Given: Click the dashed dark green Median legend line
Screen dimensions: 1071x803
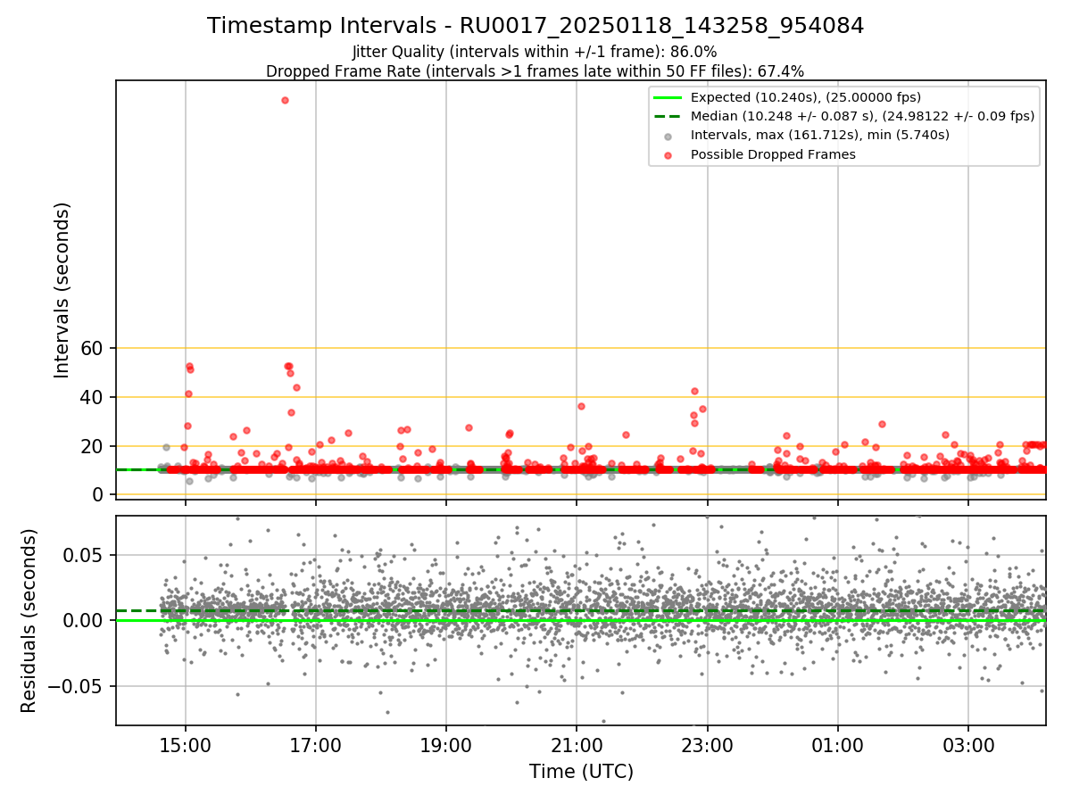Looking at the screenshot, I should [668, 116].
